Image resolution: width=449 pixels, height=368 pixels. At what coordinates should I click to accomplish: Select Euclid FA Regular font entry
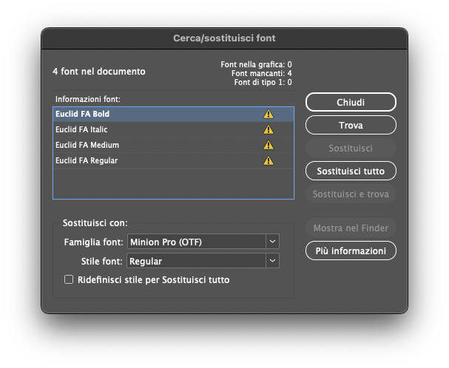click(x=86, y=161)
